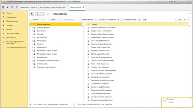Switch to Настройки пользователей и прав tab

(53, 7)
